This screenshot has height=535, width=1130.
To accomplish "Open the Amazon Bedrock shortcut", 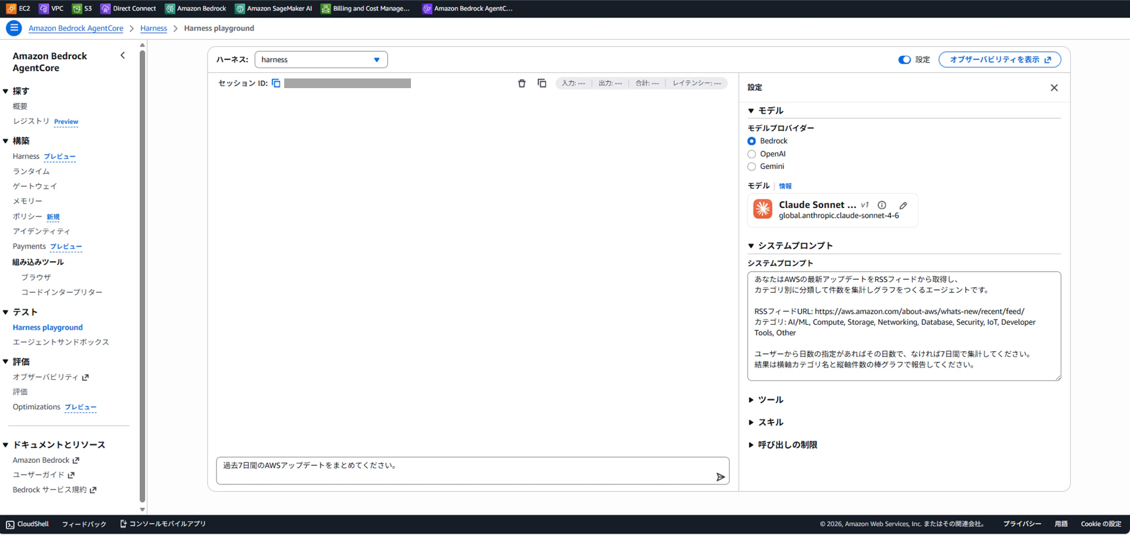I will tap(196, 9).
